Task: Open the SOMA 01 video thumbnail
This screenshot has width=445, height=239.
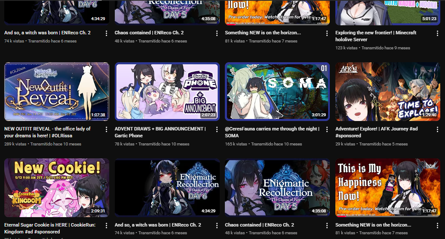Action: click(277, 91)
